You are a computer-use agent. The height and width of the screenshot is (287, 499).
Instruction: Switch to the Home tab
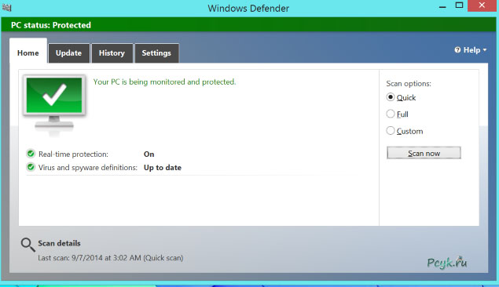click(28, 53)
